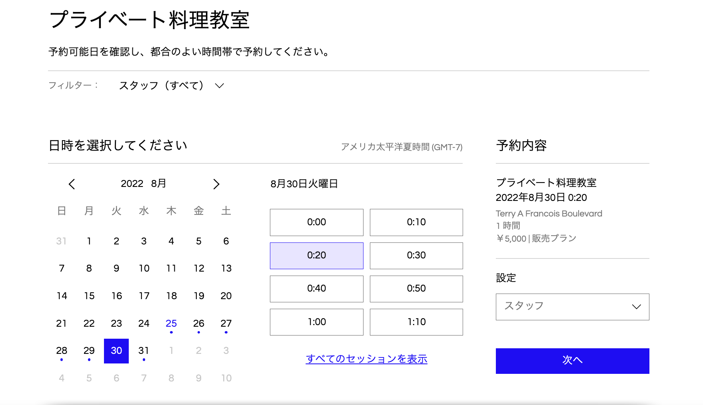Go to the next month arrow
703x405 pixels.
click(216, 184)
